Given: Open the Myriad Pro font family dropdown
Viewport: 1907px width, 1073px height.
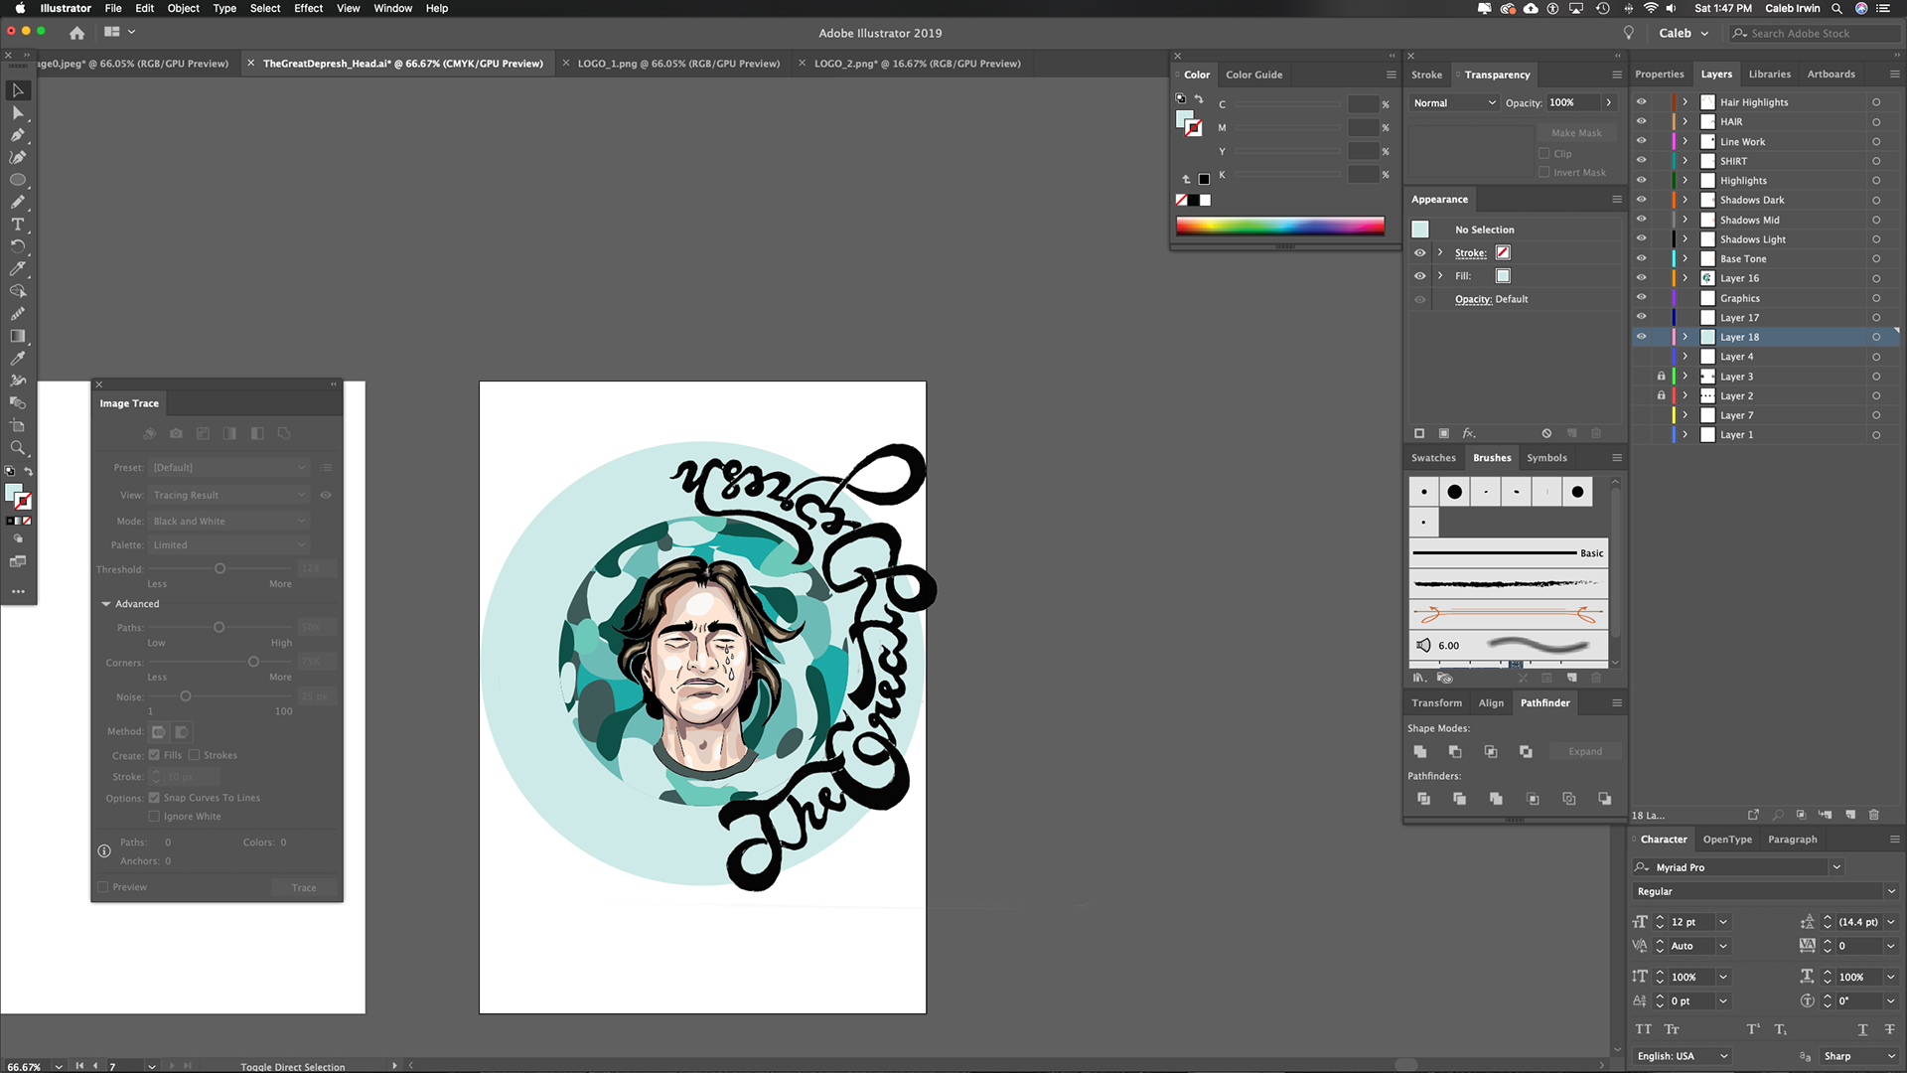Looking at the screenshot, I should 1836,867.
